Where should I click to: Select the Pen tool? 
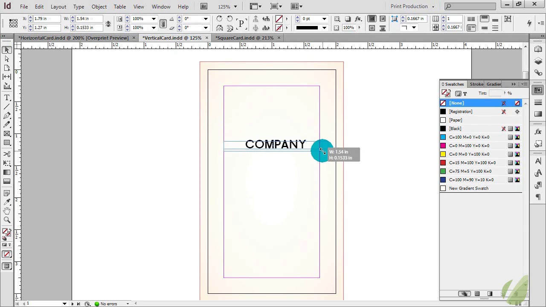tap(7, 116)
